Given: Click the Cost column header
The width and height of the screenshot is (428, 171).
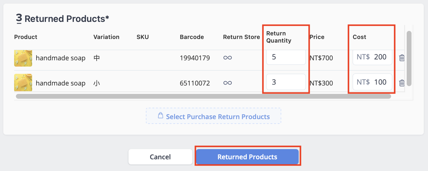Looking at the screenshot, I should tap(359, 37).
